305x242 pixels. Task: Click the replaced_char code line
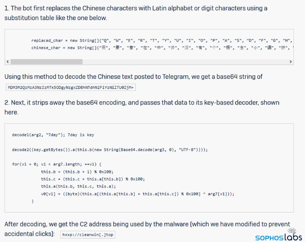pyautogui.click(x=161, y=41)
